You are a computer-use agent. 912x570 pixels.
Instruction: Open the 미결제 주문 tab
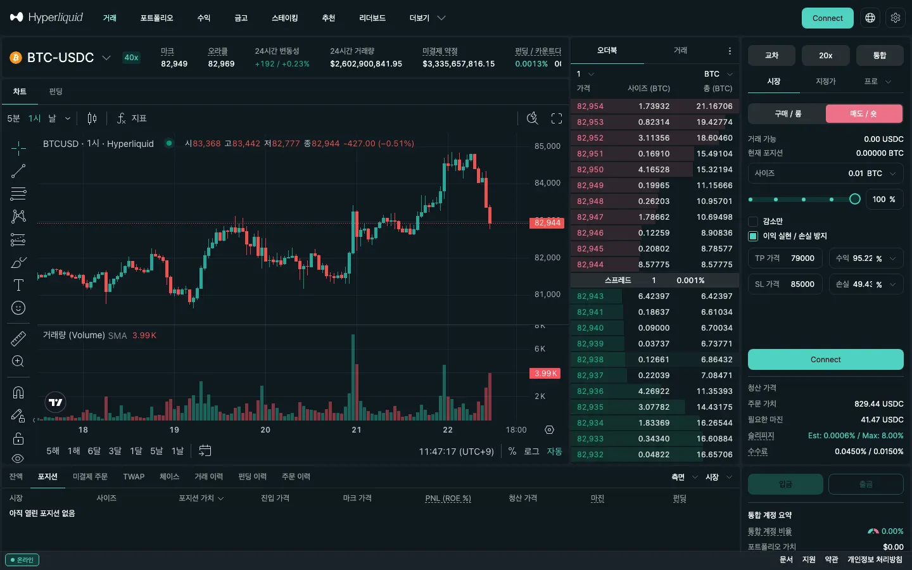pos(90,477)
